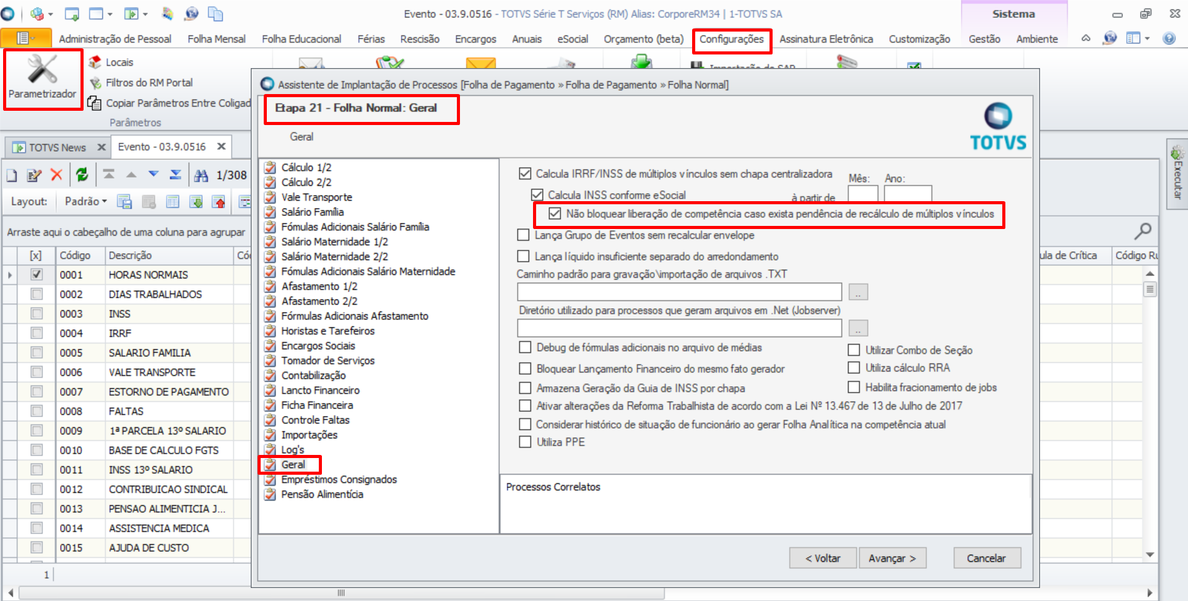Enable Utiliza cálculo RRA
The width and height of the screenshot is (1188, 601).
tap(854, 368)
